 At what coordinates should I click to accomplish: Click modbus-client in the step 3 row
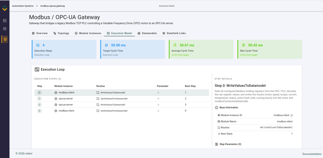pos(66,111)
